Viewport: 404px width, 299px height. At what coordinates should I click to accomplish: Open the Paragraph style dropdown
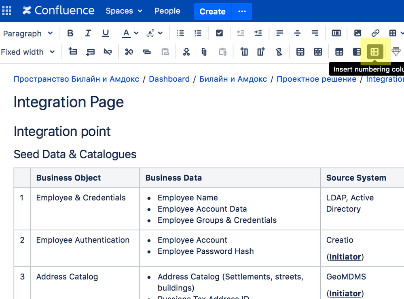(x=27, y=34)
